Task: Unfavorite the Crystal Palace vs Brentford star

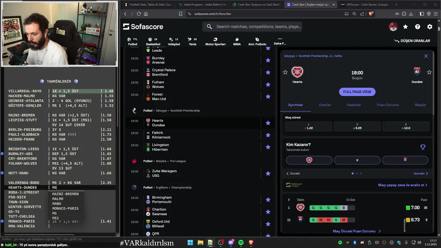Action: click(x=268, y=72)
